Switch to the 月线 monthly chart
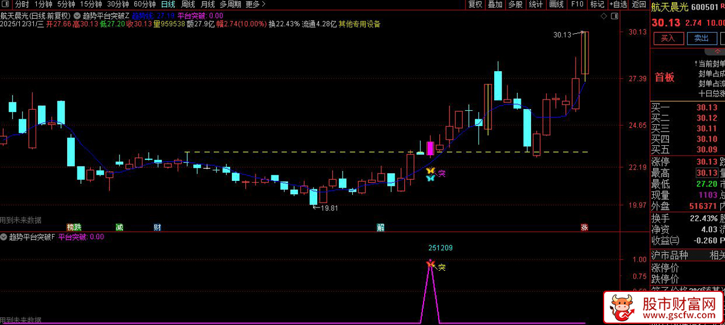The image size is (725, 325). pyautogui.click(x=207, y=4)
